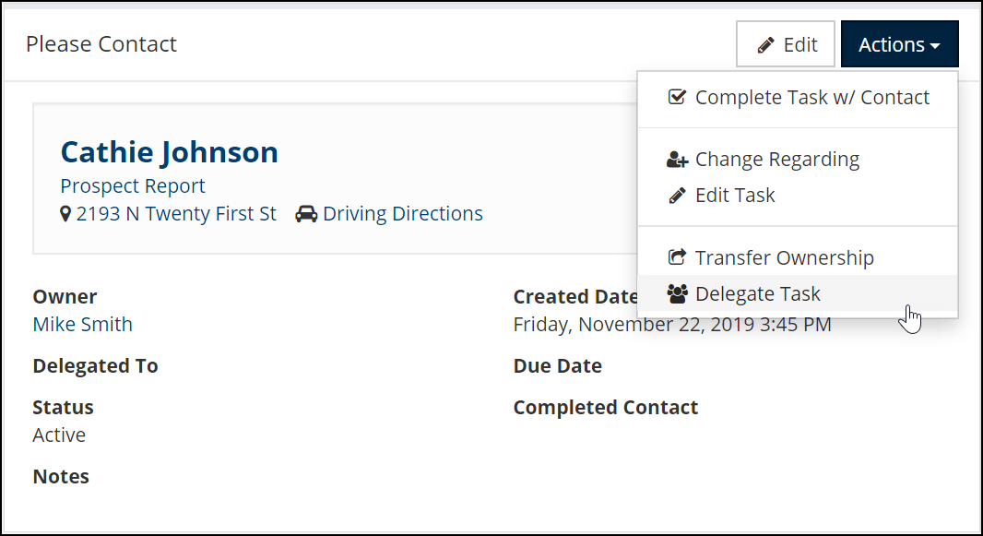
Task: Select Edit Task in Actions menu
Action: [798, 196]
